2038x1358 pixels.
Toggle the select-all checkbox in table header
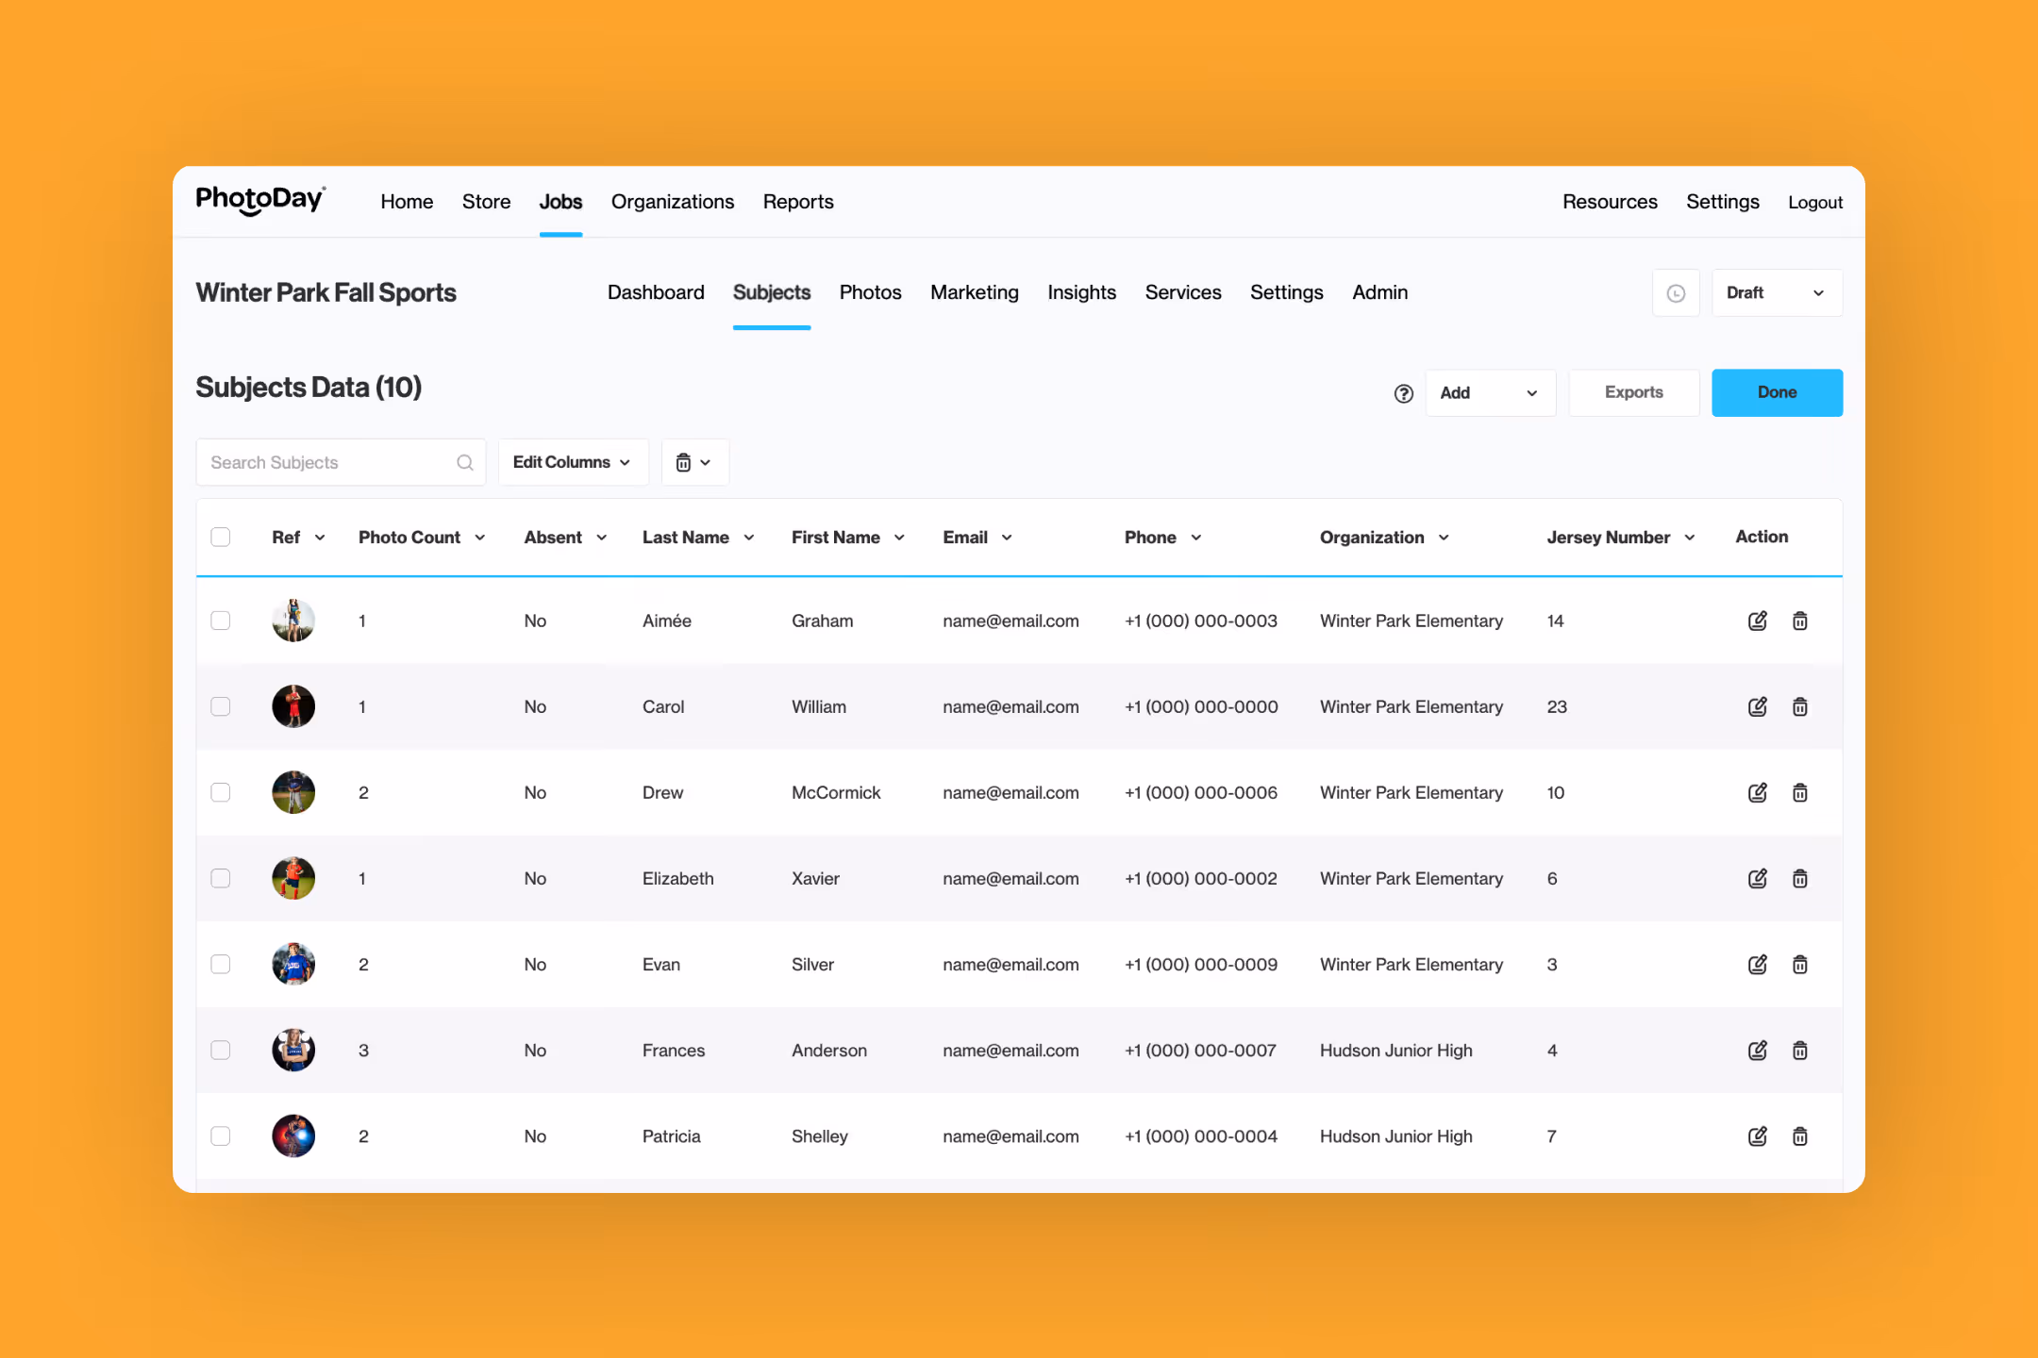(221, 537)
